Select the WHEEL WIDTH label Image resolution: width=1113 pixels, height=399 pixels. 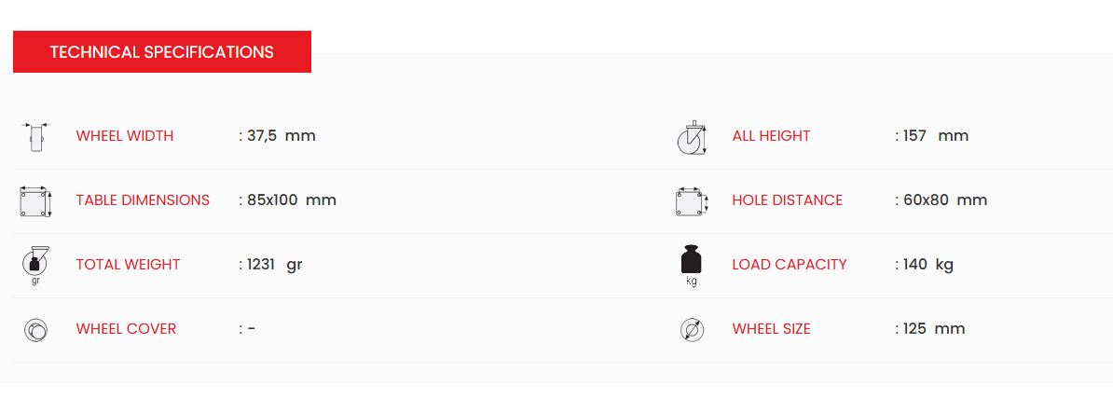125,136
